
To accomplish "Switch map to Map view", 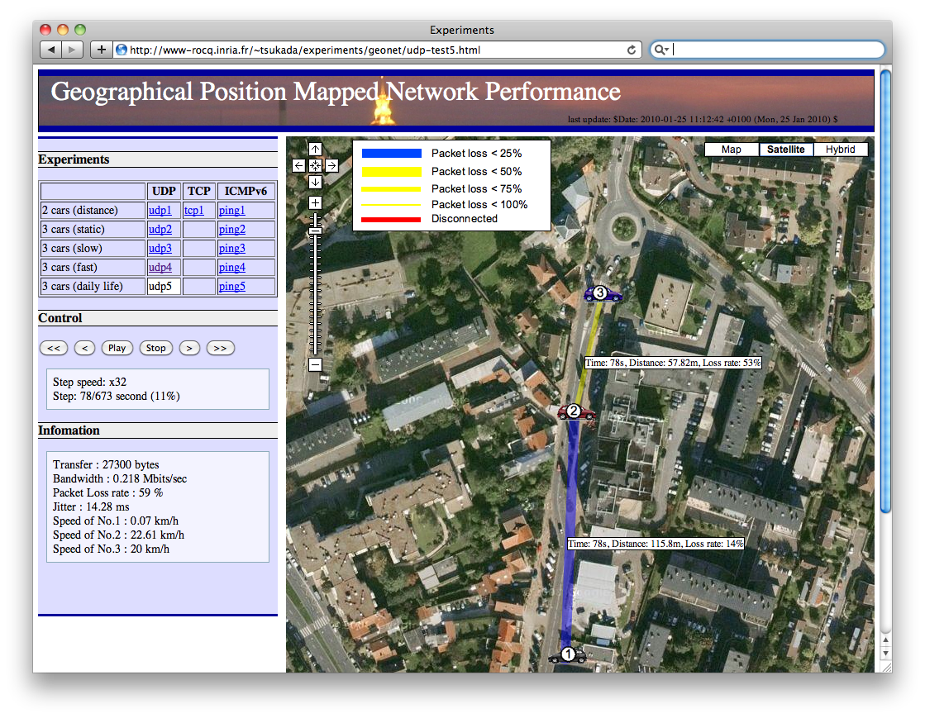I will (731, 150).
